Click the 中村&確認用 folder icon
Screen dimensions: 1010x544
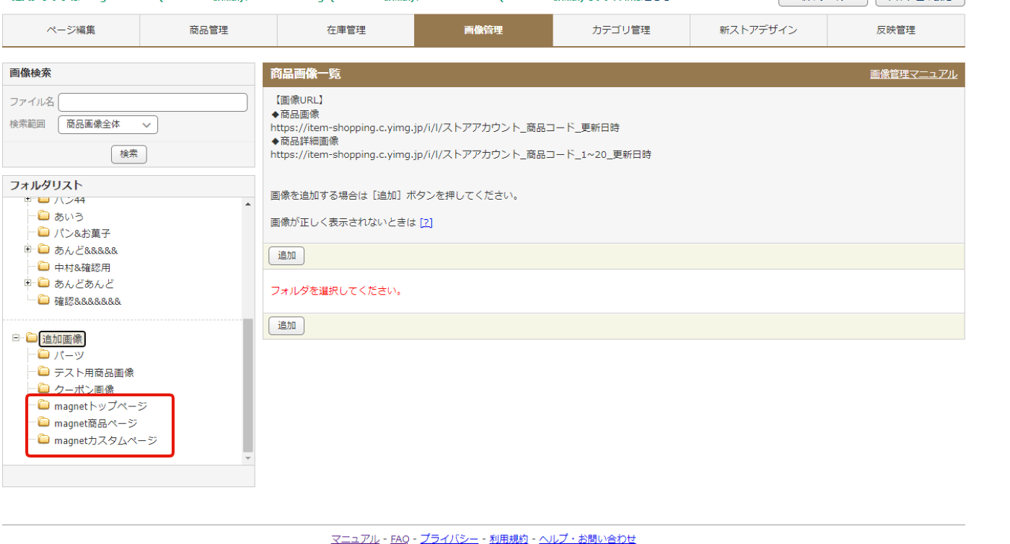coord(43,267)
